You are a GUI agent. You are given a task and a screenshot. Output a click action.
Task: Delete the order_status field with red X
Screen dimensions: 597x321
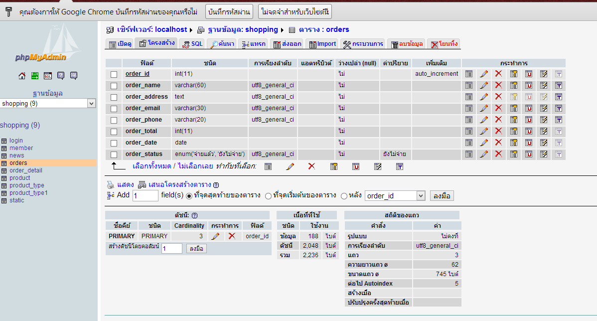[498, 154]
